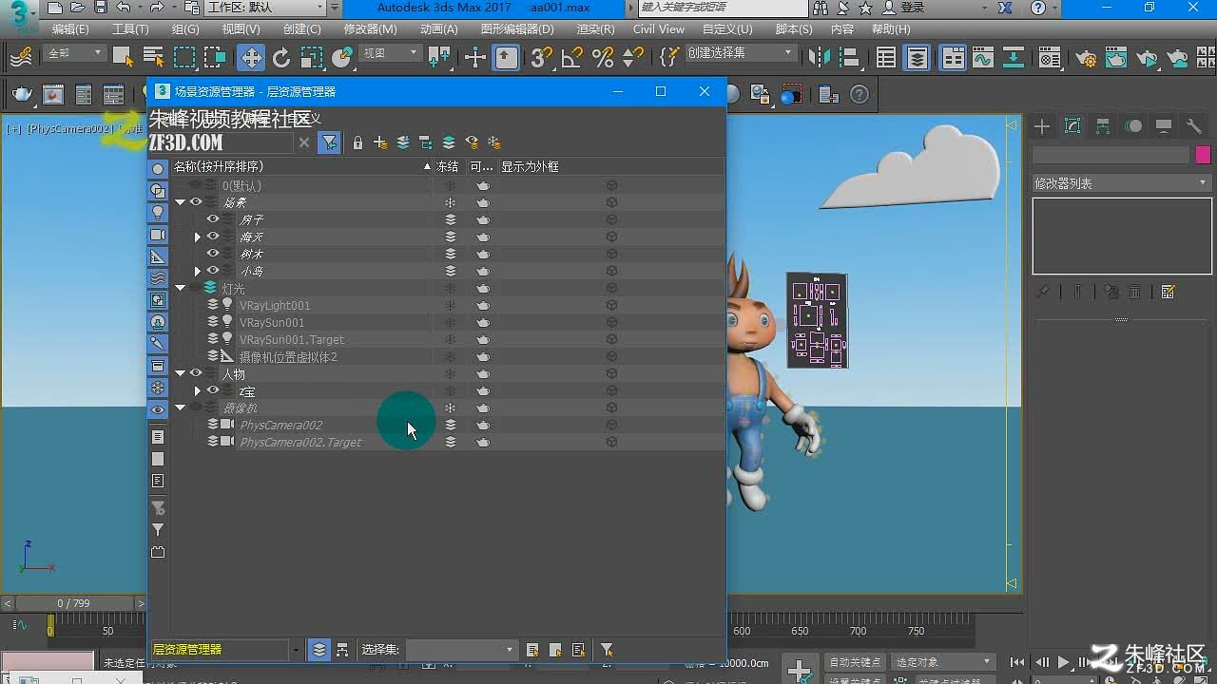Click the Mirror tool icon
This screenshot has width=1217, height=684.
click(819, 58)
